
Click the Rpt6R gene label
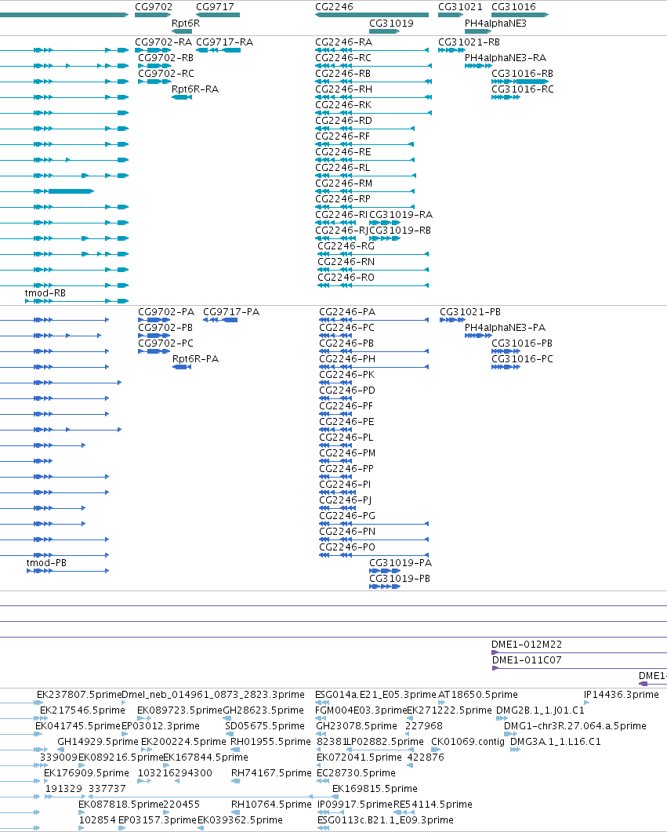[x=186, y=24]
